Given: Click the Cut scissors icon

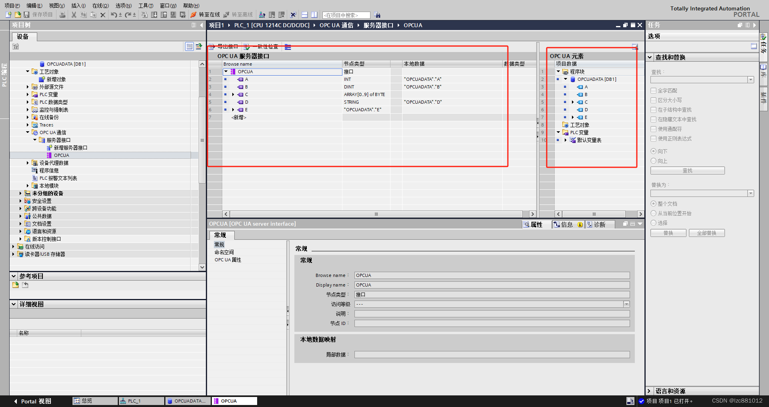Looking at the screenshot, I should (74, 15).
